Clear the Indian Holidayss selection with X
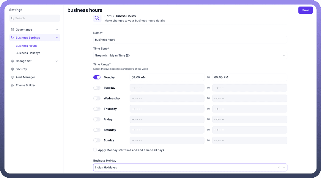 pyautogui.click(x=279, y=168)
